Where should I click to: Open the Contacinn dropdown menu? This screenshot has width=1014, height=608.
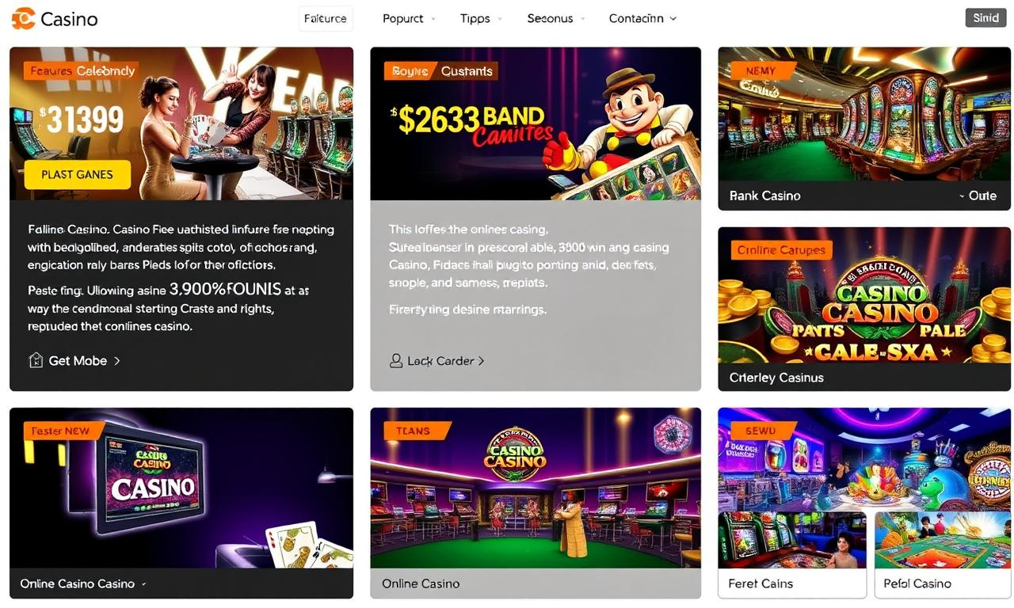642,18
